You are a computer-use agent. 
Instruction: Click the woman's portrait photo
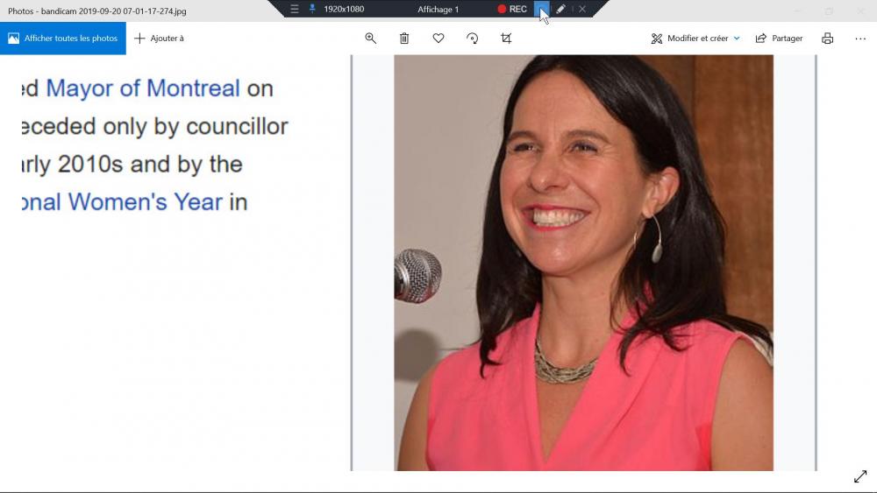pyautogui.click(x=583, y=263)
